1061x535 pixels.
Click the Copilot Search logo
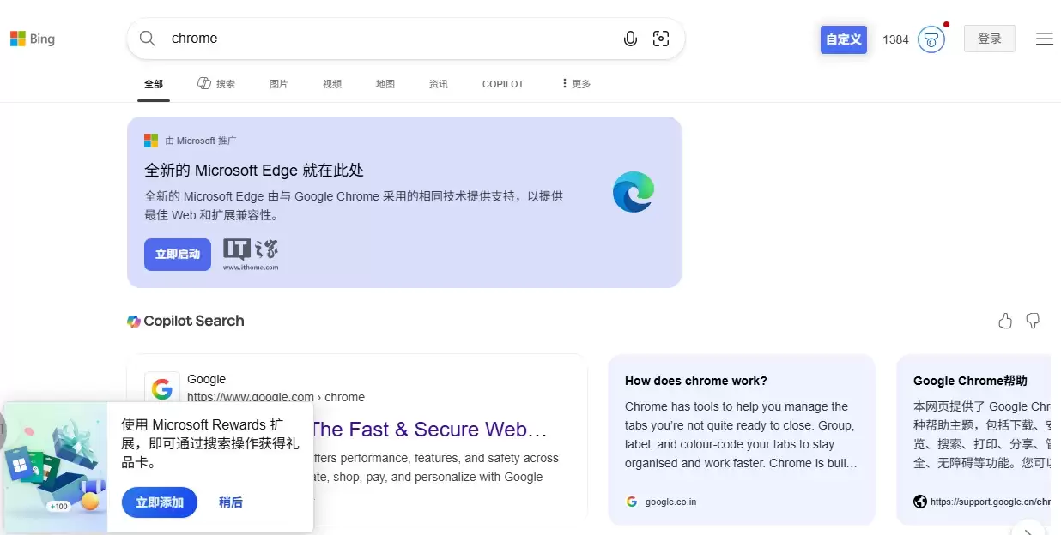point(134,321)
